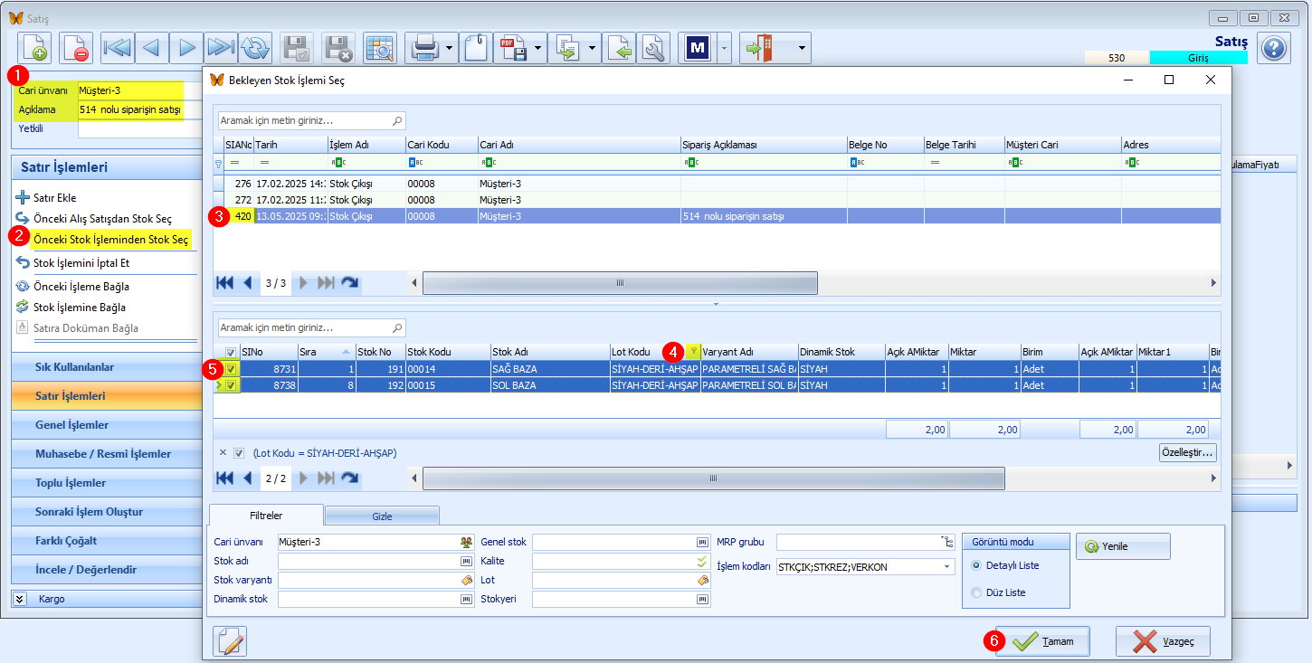Open the İşlem kodları combo box
This screenshot has width=1312, height=663.
click(x=947, y=567)
